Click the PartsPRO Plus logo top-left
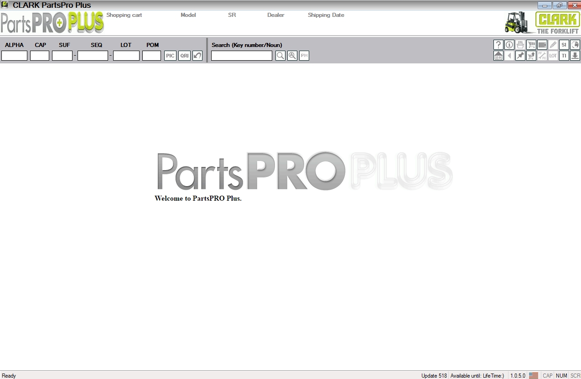 point(52,23)
